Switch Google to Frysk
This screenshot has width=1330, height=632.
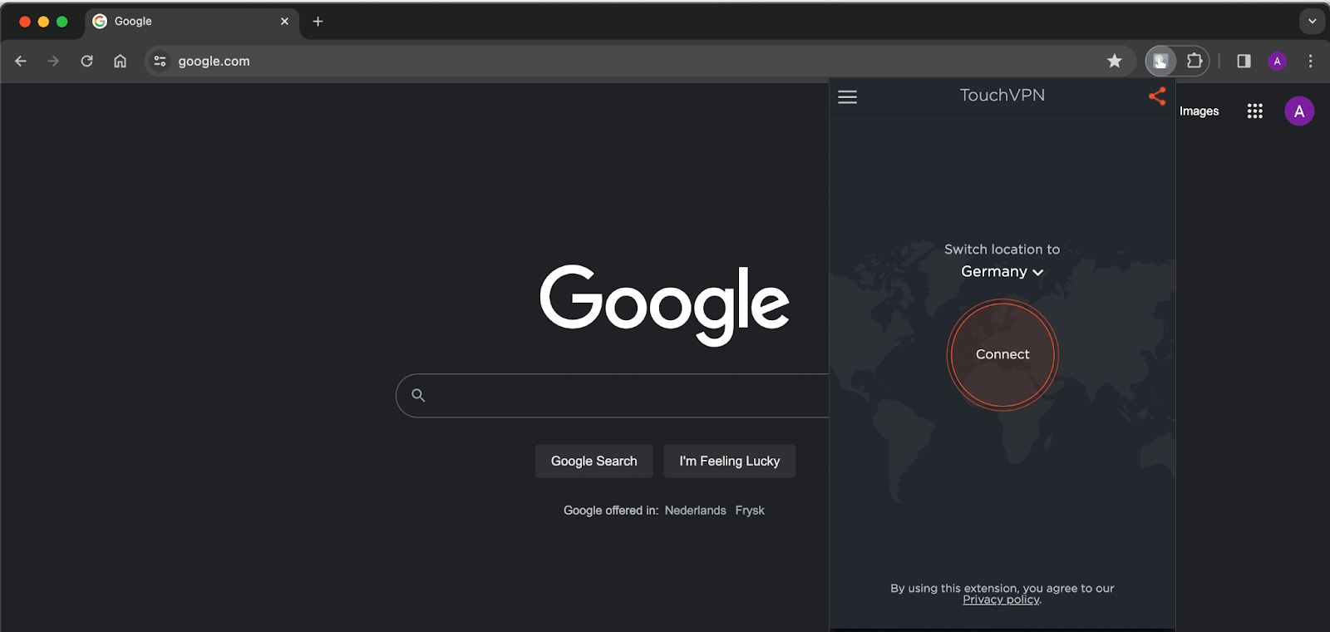(x=750, y=511)
